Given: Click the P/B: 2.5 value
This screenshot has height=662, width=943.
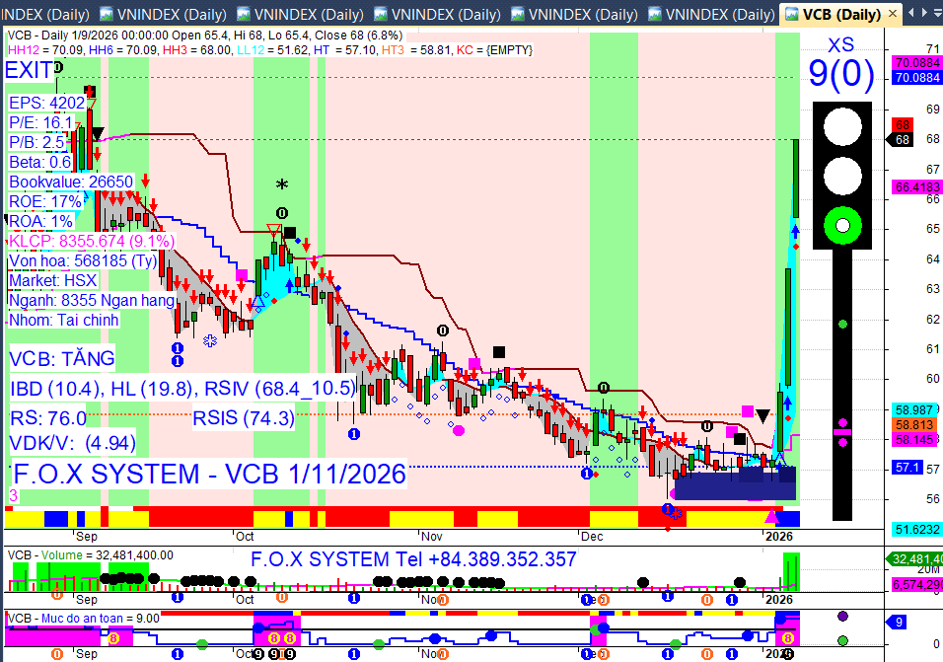Looking at the screenshot, I should pos(36,142).
